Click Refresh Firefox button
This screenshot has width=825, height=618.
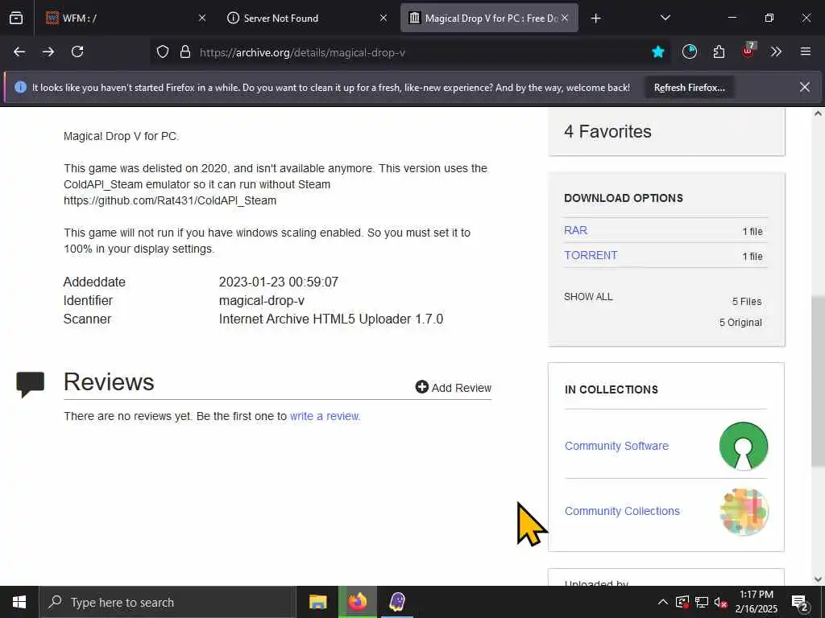click(x=690, y=88)
